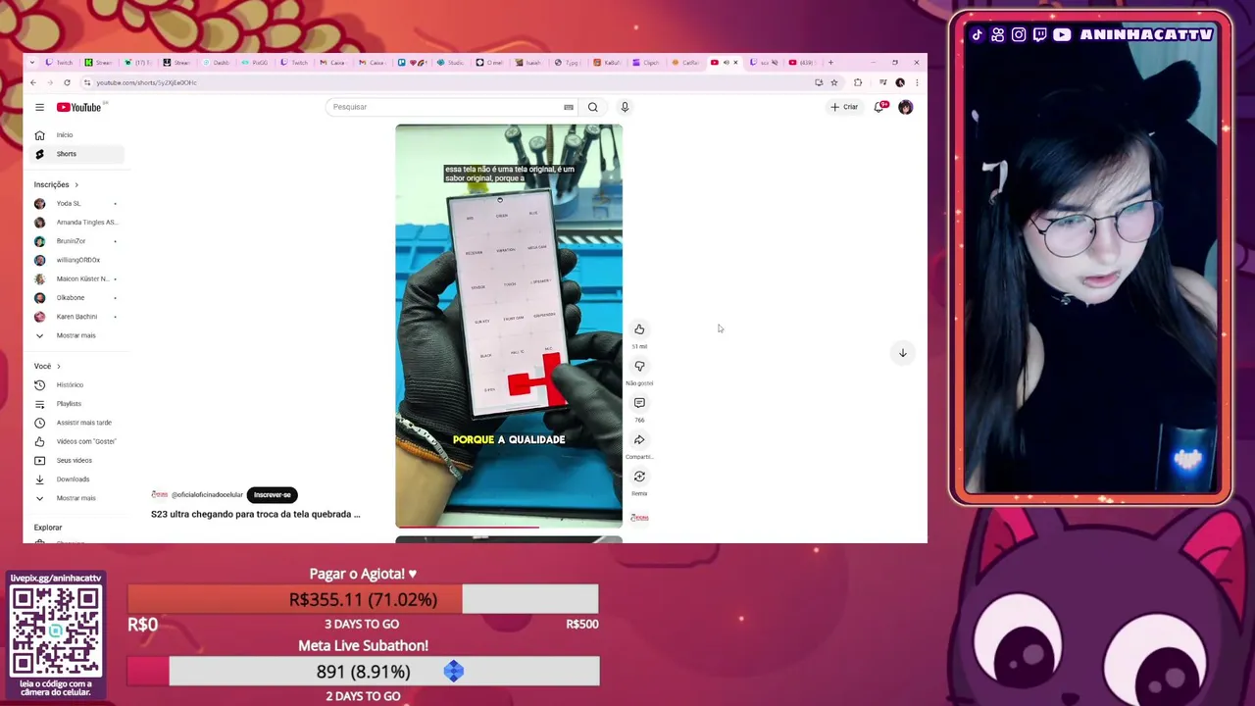Switch to the Studio browser tab
Screen dimensions: 1255x706
pos(451,63)
